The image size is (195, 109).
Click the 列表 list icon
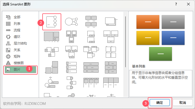pos(8,24)
